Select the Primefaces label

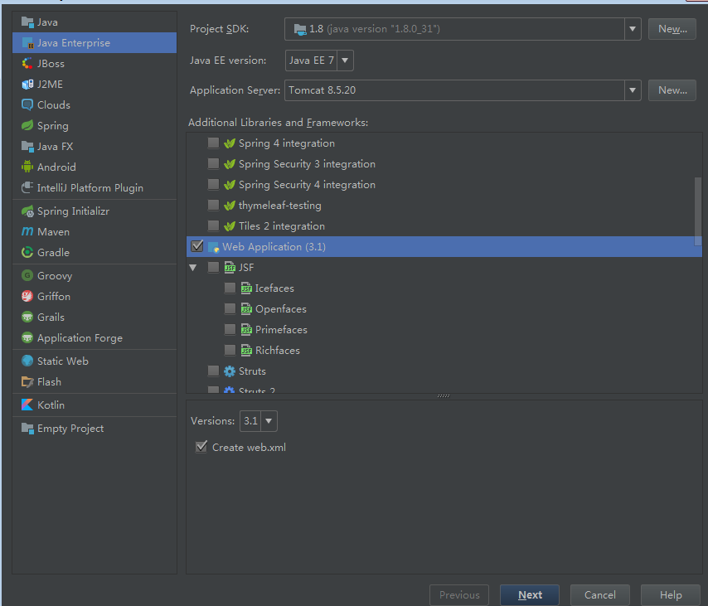coord(281,330)
